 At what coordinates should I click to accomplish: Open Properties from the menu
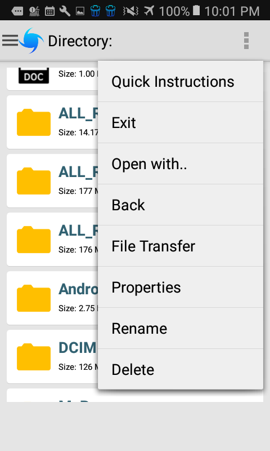click(181, 287)
